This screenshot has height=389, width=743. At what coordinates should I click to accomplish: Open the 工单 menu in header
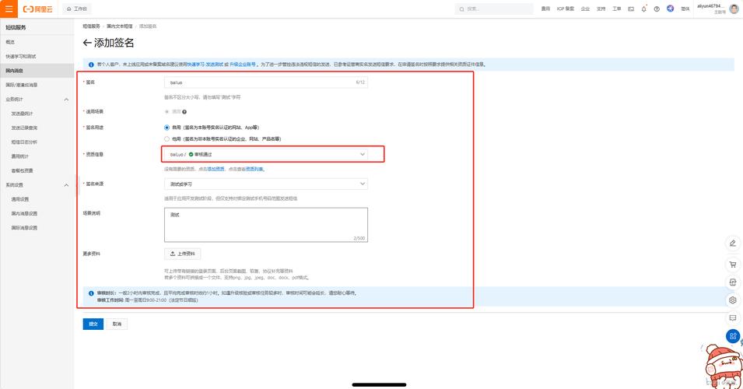616,9
